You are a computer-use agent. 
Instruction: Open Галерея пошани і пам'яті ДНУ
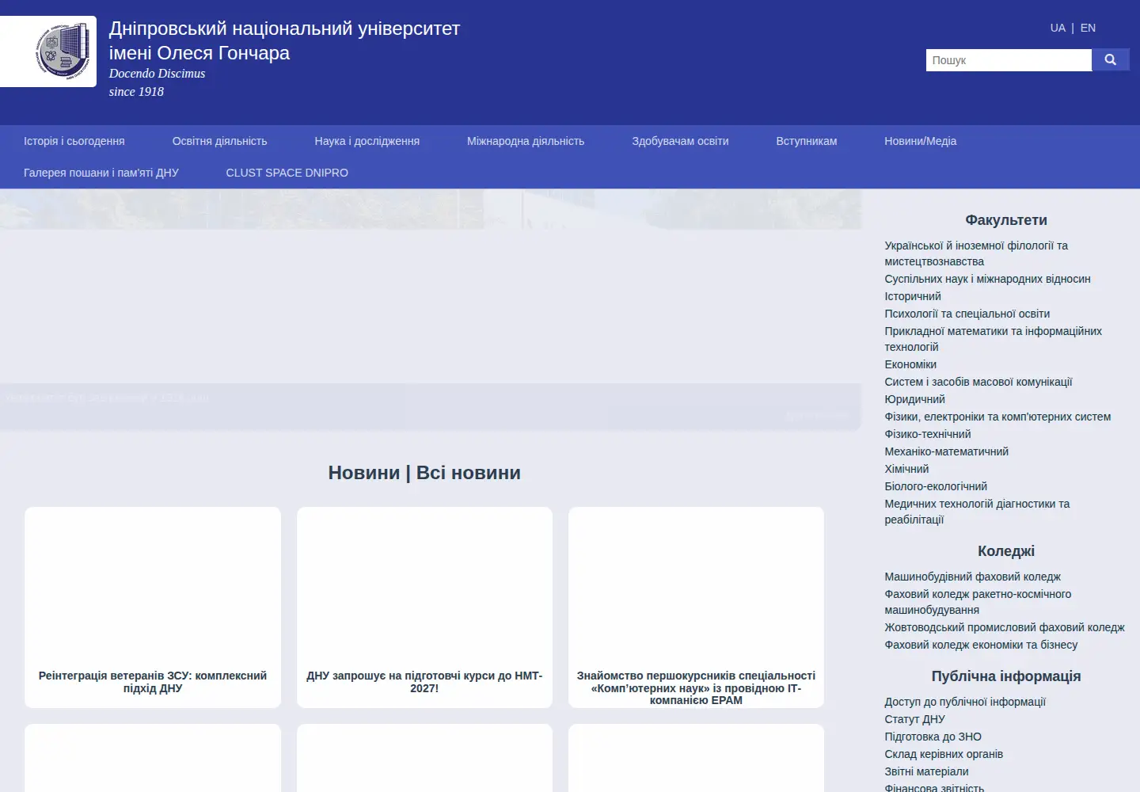pos(101,173)
